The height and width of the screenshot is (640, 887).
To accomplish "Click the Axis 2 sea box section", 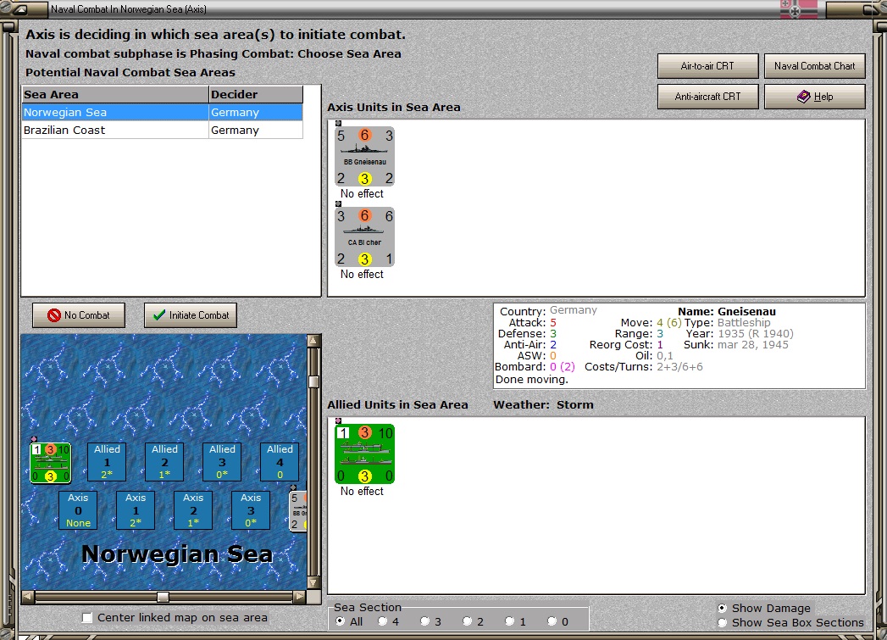I will [193, 509].
